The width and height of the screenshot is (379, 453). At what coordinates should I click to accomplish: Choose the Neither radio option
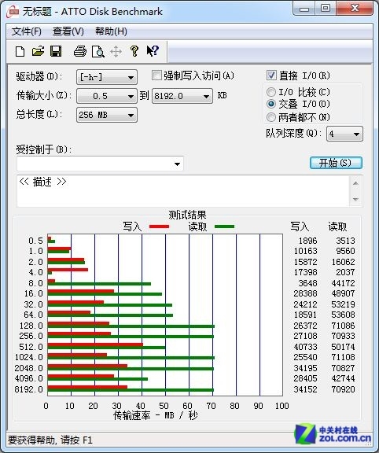271,117
